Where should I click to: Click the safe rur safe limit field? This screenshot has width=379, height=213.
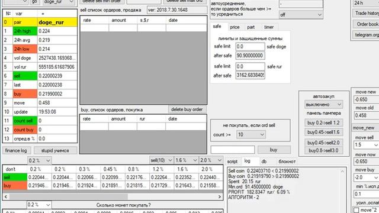coord(250,66)
